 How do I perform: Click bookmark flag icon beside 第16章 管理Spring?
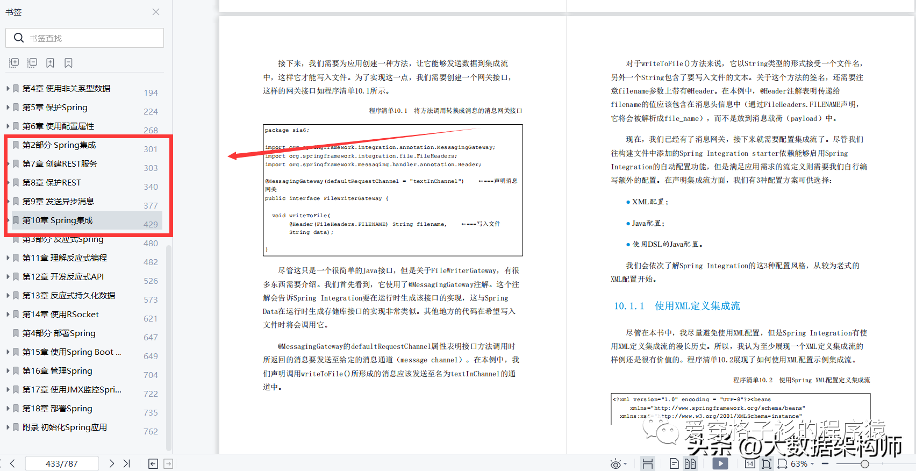coord(16,370)
